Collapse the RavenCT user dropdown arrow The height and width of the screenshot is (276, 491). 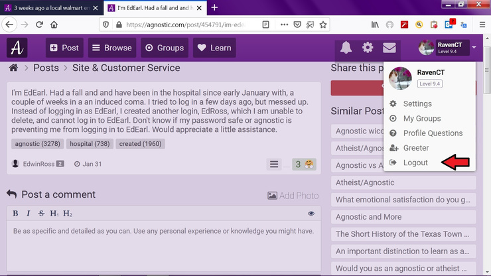click(474, 48)
